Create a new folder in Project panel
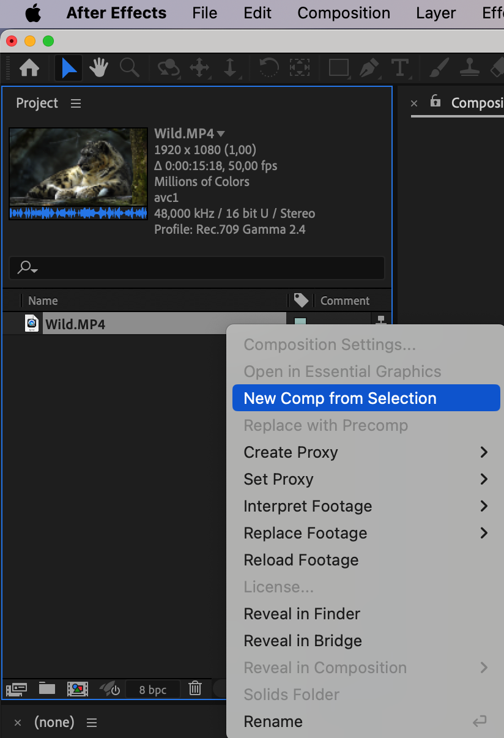Viewport: 504px width, 738px height. pos(47,688)
